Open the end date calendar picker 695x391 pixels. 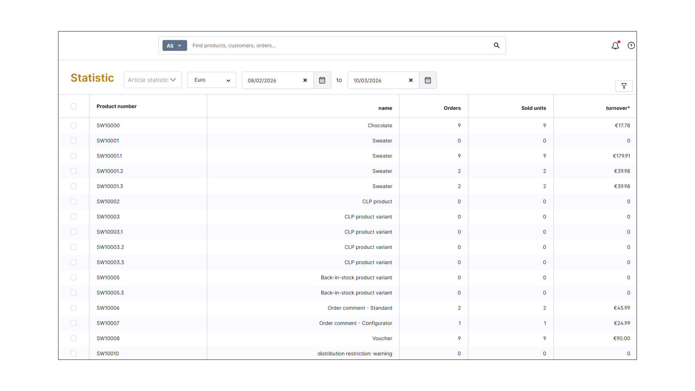pos(427,80)
